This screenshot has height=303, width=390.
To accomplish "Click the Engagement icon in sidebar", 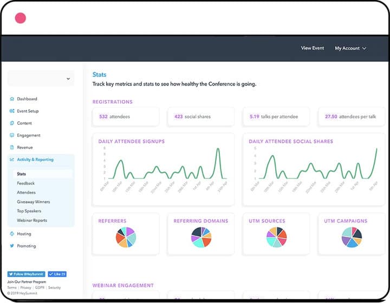I will [12, 135].
